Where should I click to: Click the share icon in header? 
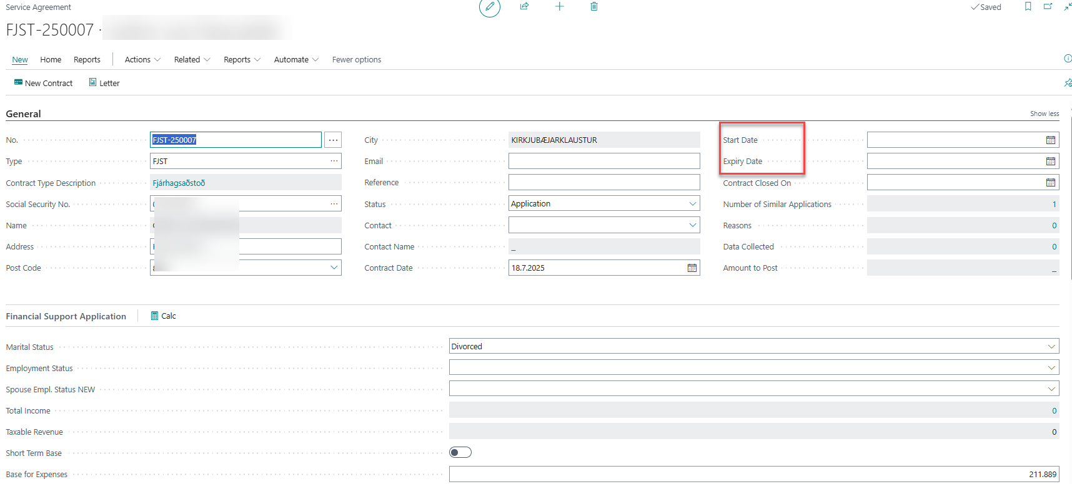point(524,6)
